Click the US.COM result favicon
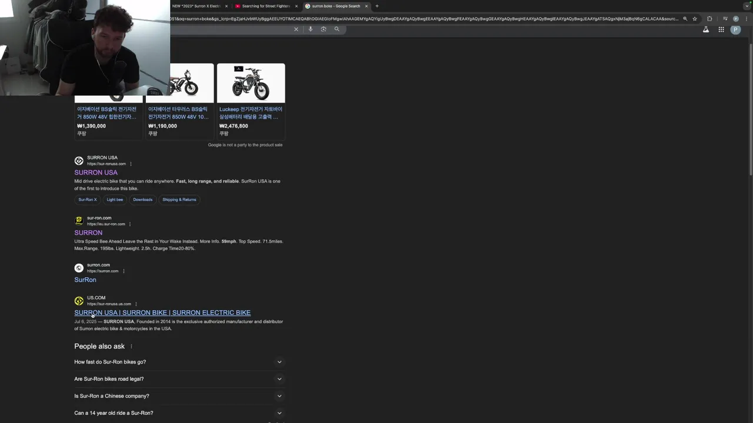The width and height of the screenshot is (753, 423). coord(79,301)
